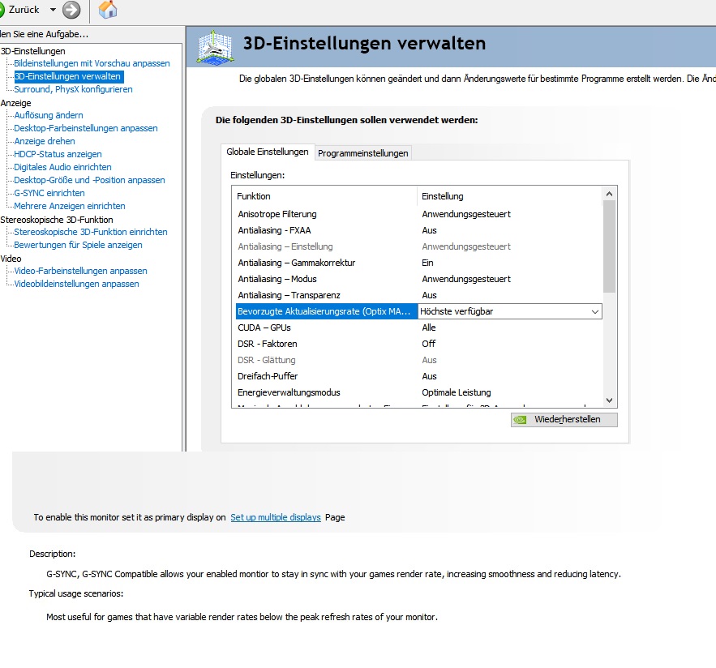
Task: Open Surround, PhysX konfigurieren
Action: (x=73, y=89)
